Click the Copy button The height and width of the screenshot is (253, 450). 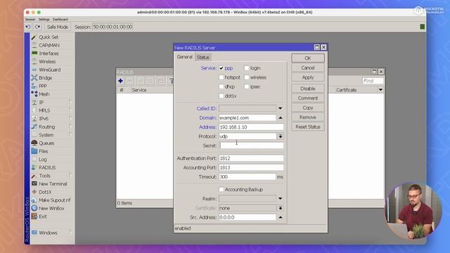[308, 108]
